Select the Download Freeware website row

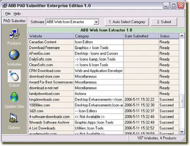(x=103, y=48)
